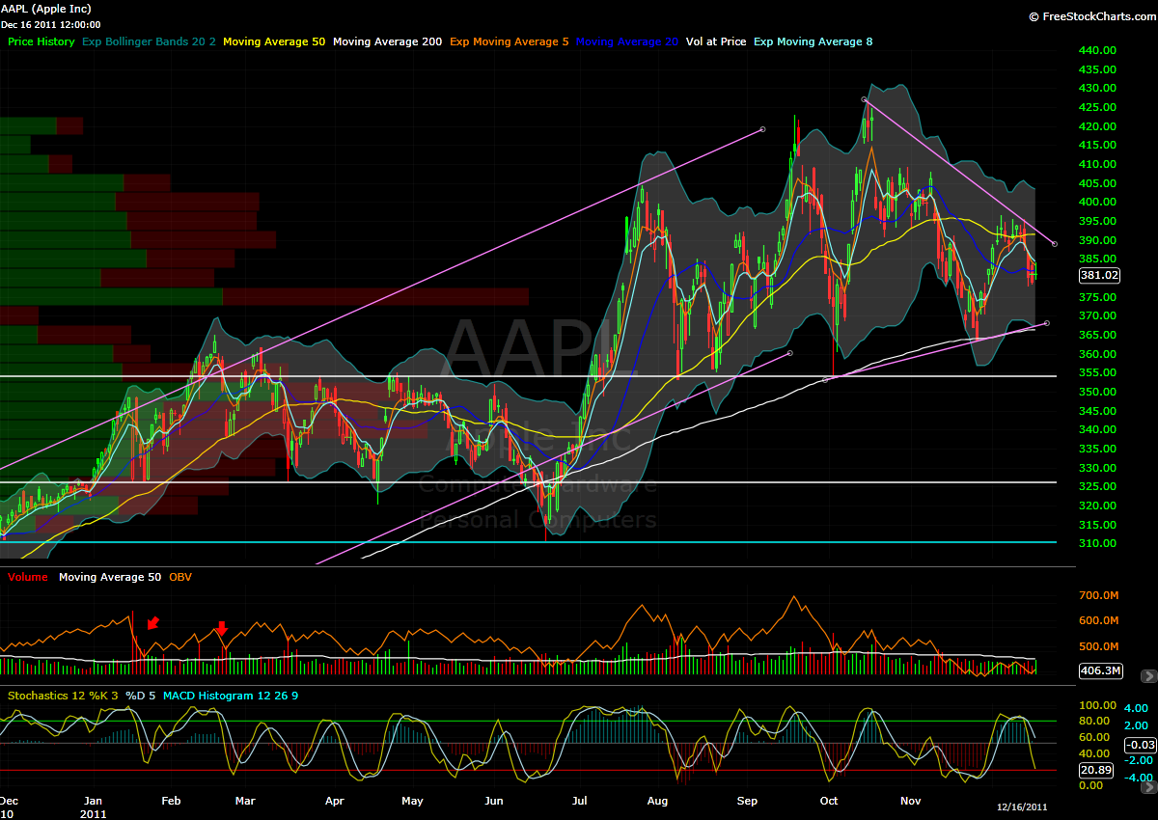Image resolution: width=1158 pixels, height=820 pixels.
Task: Select the descending trendline's end handle near 390
Action: click(1055, 244)
